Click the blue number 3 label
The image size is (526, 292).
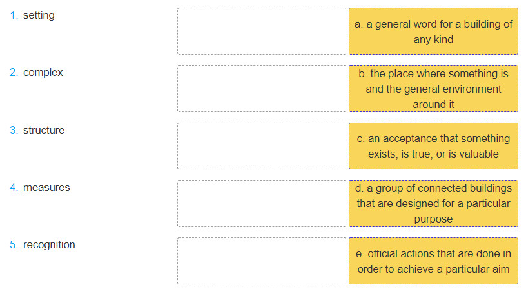point(14,130)
